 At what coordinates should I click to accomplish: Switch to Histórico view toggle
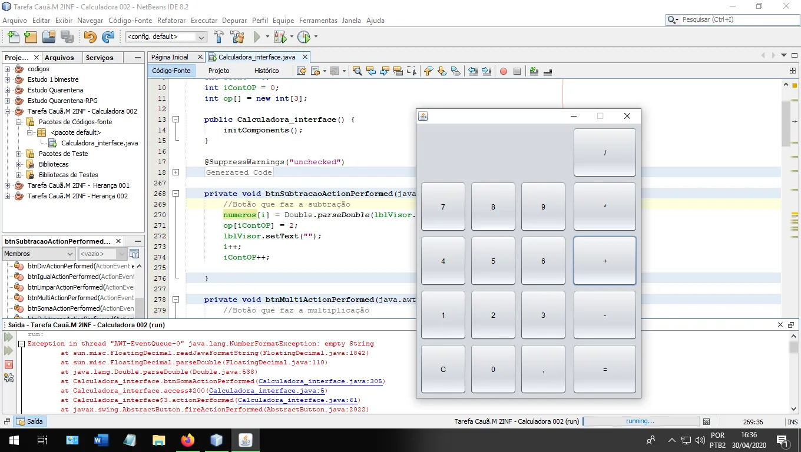[266, 71]
